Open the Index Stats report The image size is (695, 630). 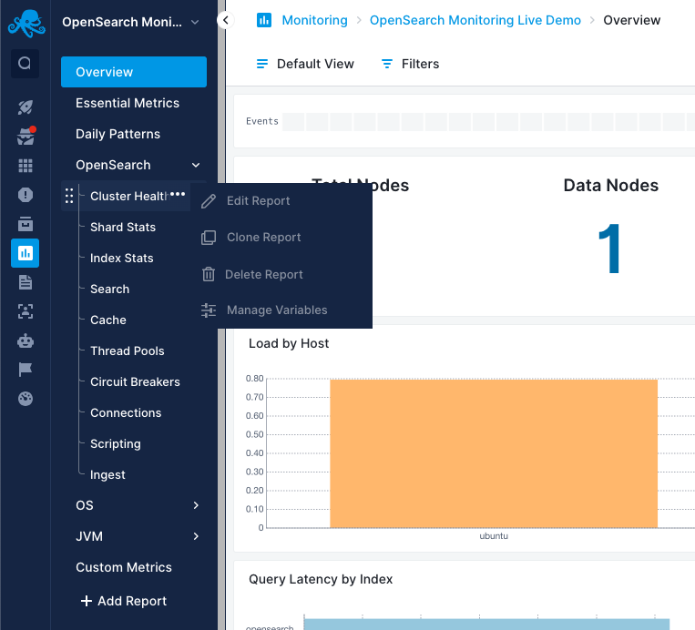click(121, 258)
